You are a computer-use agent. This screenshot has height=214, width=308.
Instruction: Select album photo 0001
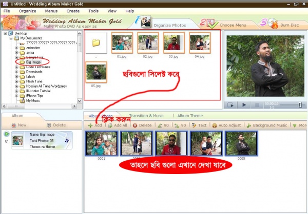click(102, 143)
